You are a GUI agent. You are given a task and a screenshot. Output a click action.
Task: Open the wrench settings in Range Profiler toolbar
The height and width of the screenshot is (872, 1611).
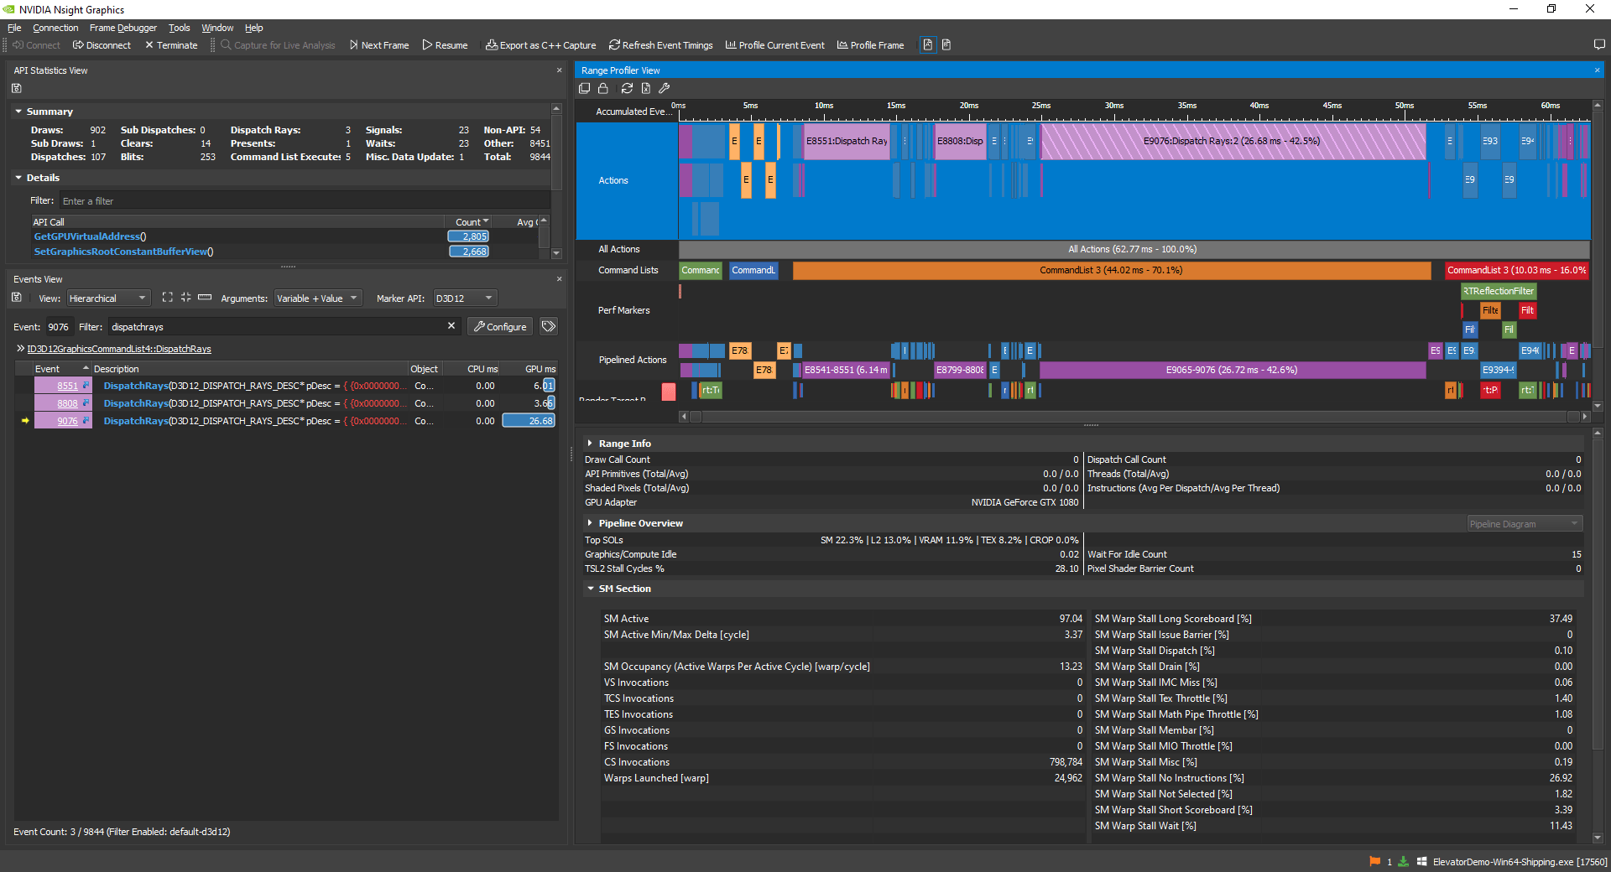[665, 88]
